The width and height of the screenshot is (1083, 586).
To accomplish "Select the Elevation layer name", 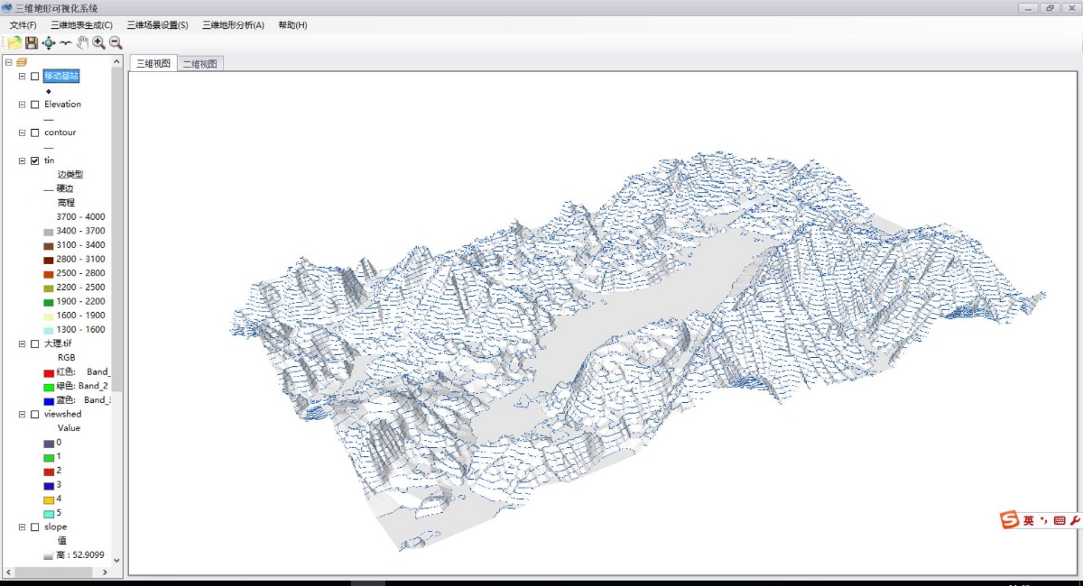I will click(x=62, y=105).
